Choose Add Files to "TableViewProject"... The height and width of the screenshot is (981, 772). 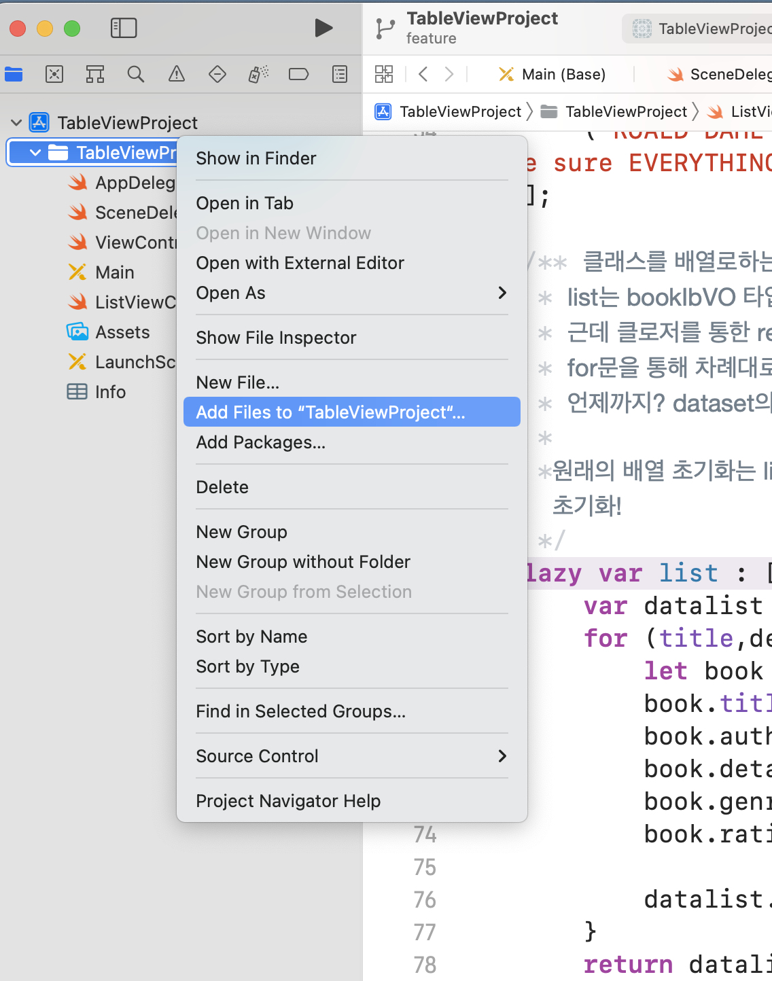pyautogui.click(x=352, y=412)
